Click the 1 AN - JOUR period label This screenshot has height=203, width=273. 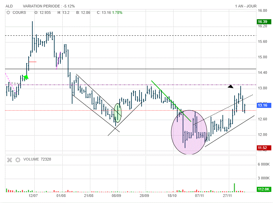246,6
